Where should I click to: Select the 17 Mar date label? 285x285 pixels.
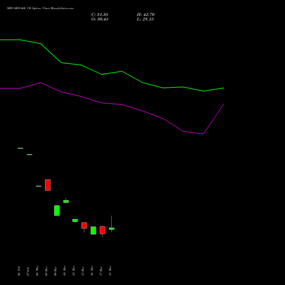(101, 271)
